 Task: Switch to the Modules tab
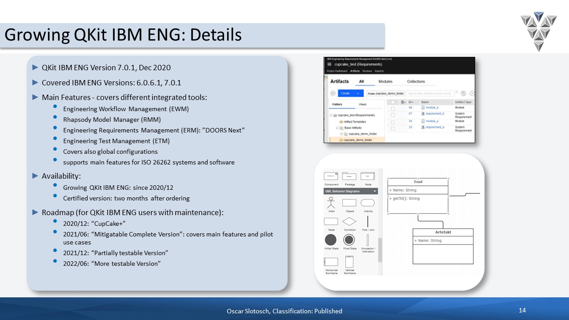(x=385, y=81)
